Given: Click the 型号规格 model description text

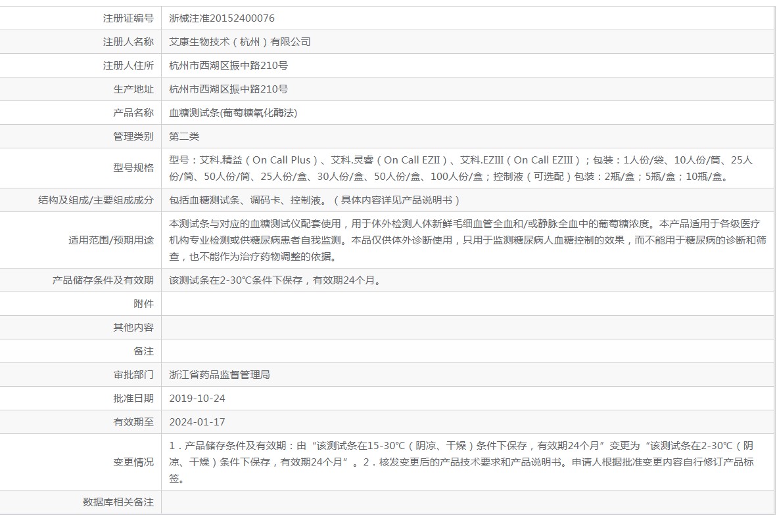Looking at the screenshot, I should (x=461, y=168).
